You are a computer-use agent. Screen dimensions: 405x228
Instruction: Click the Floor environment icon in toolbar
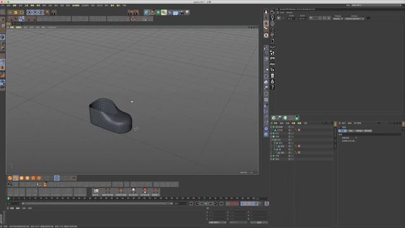175,13
